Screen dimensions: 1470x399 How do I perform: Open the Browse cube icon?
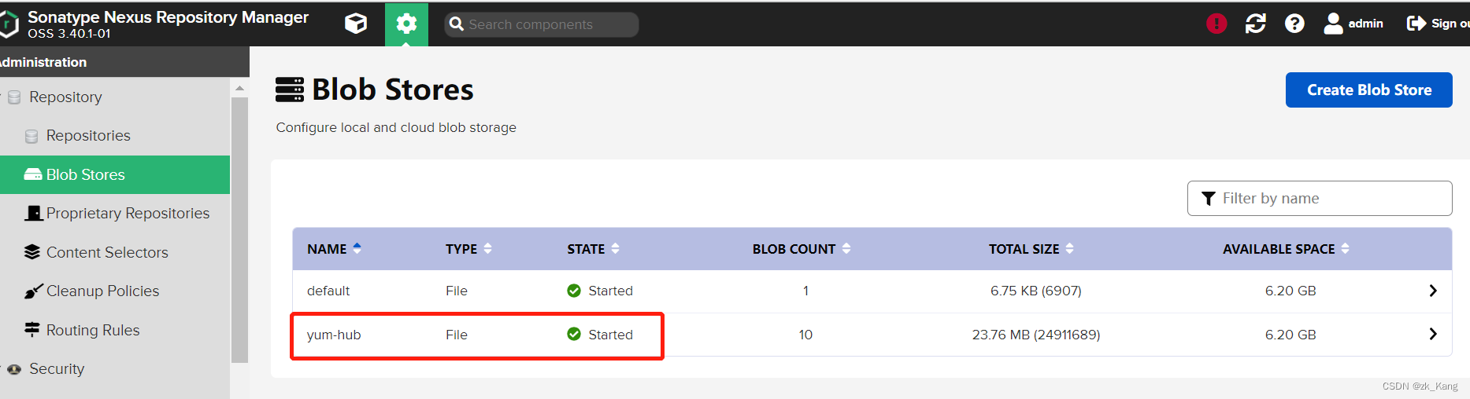tap(356, 24)
